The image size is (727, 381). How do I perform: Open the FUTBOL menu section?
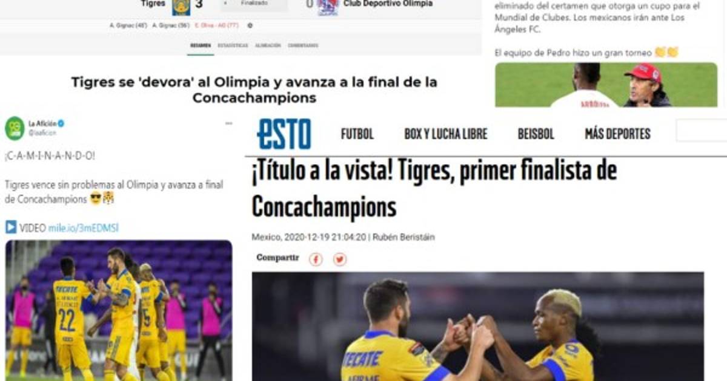coord(357,134)
